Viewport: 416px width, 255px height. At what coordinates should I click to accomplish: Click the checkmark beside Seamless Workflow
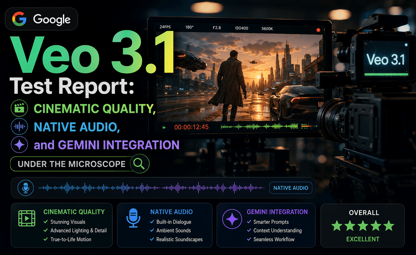pos(249,239)
